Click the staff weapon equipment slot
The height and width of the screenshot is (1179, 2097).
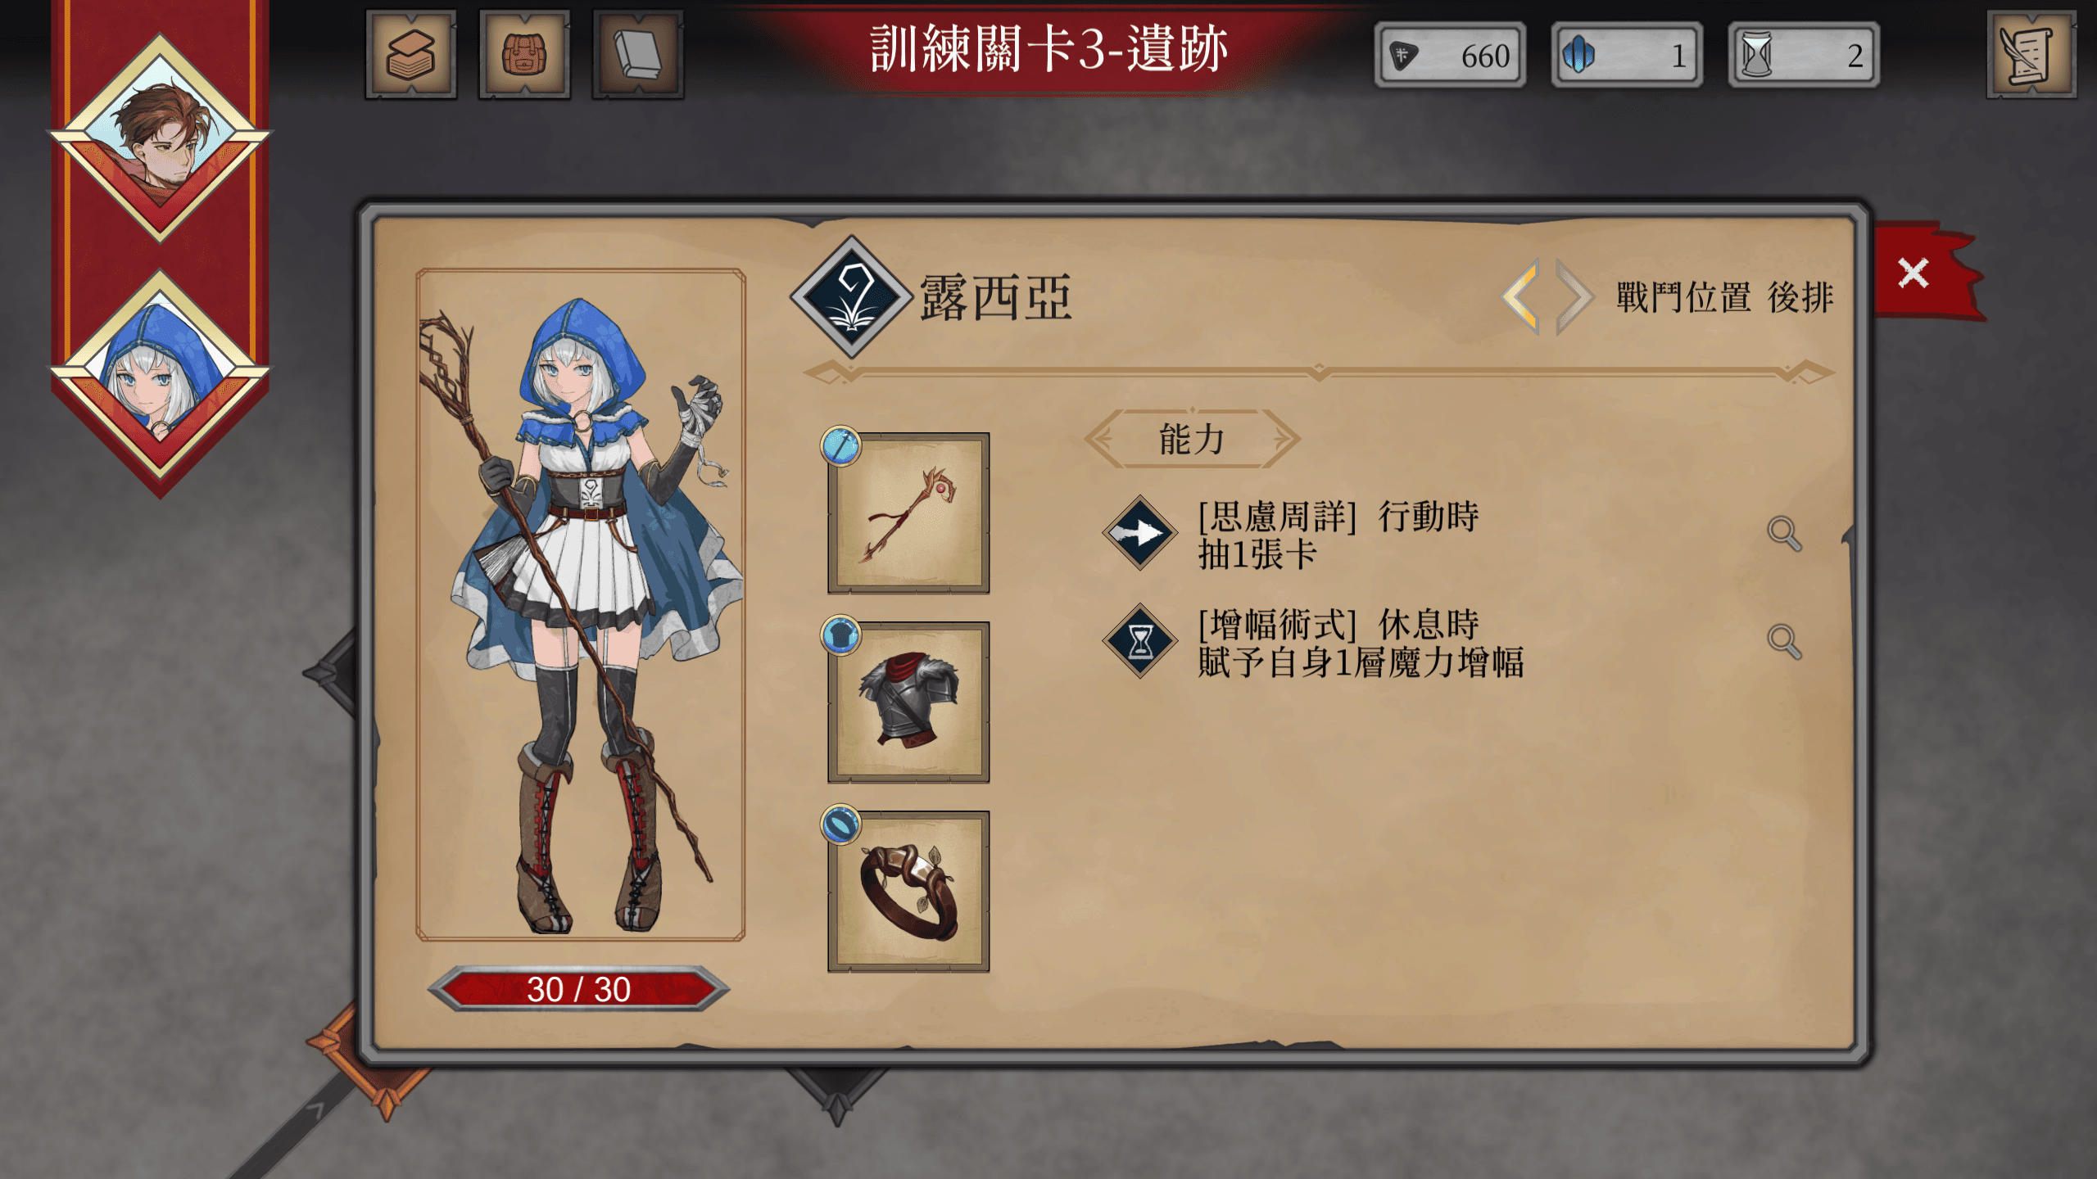(x=908, y=513)
